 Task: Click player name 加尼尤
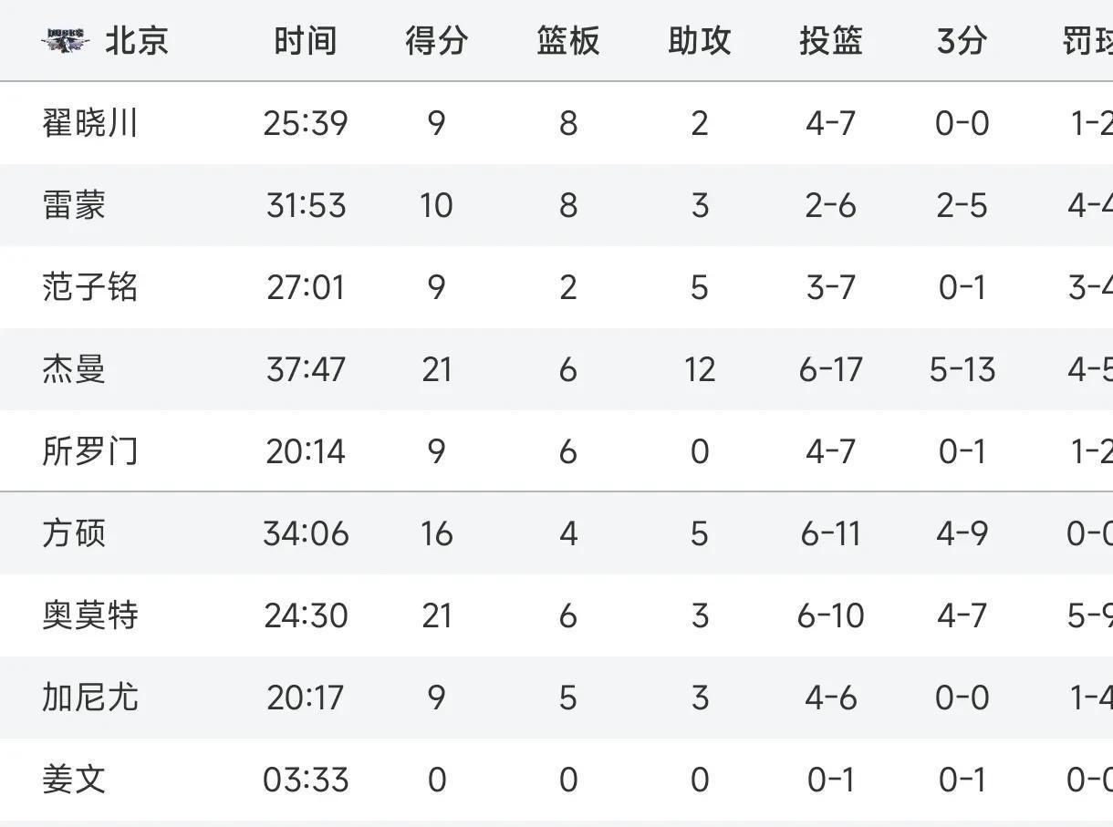click(x=89, y=698)
